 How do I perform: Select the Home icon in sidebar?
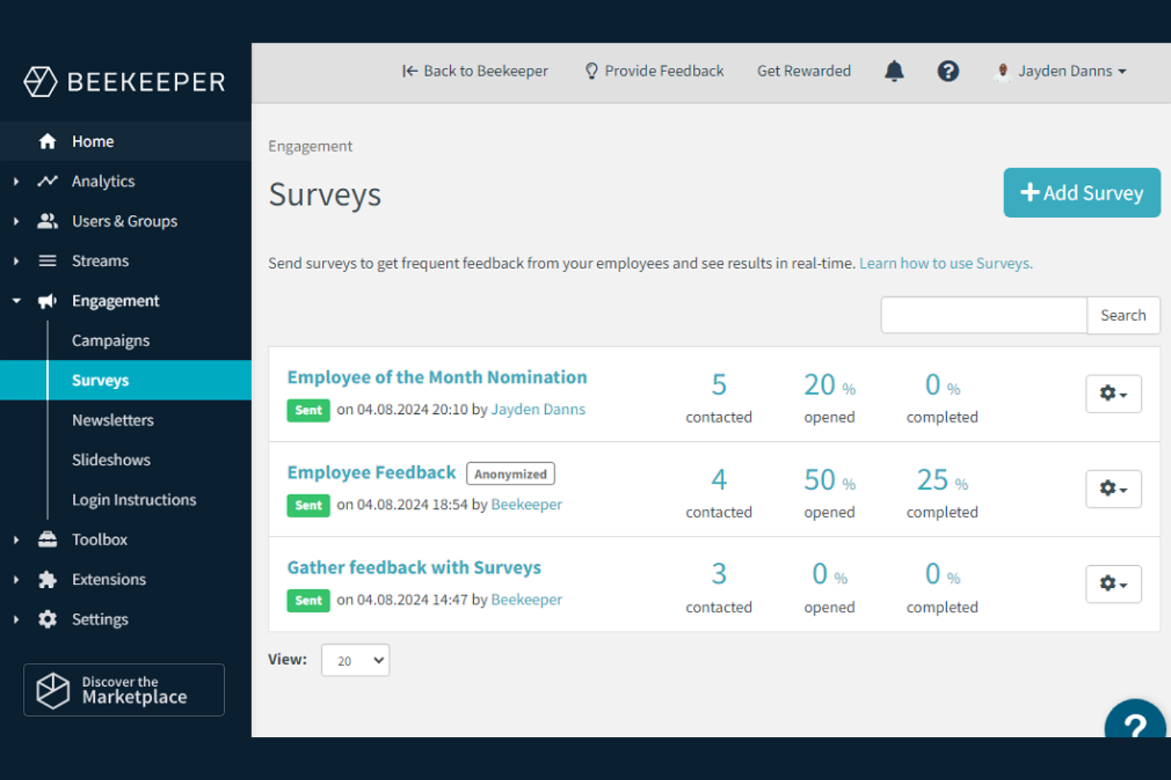coord(47,141)
